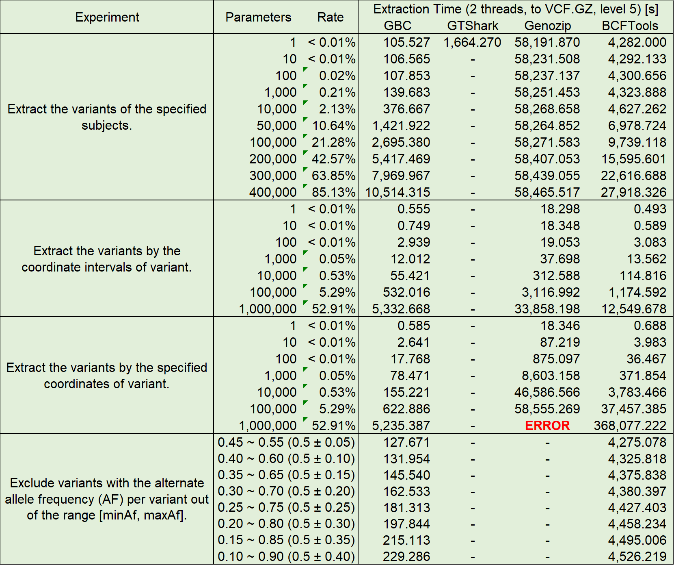Select BCFTools value 12,549.678
Viewport: 674px width, 565px height.
(x=634, y=309)
